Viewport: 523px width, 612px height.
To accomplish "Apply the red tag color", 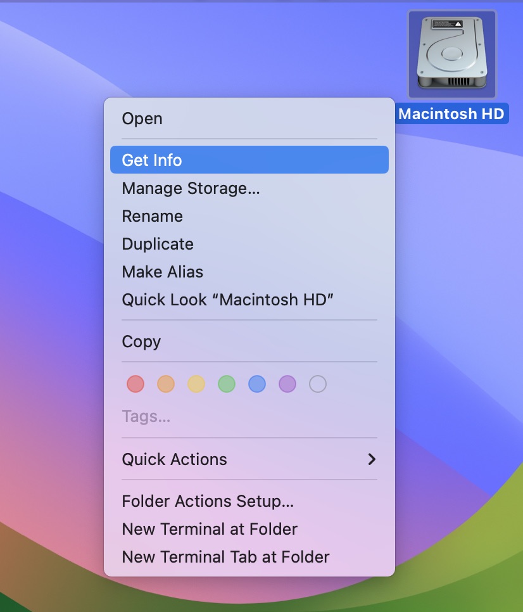I will [x=135, y=384].
